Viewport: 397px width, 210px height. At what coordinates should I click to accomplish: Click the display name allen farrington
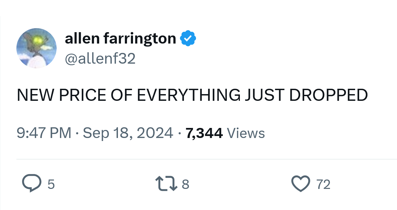pyautogui.click(x=120, y=39)
